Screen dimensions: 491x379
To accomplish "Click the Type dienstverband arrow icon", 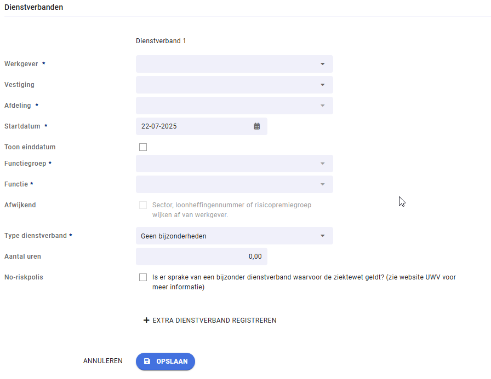I will click(323, 236).
